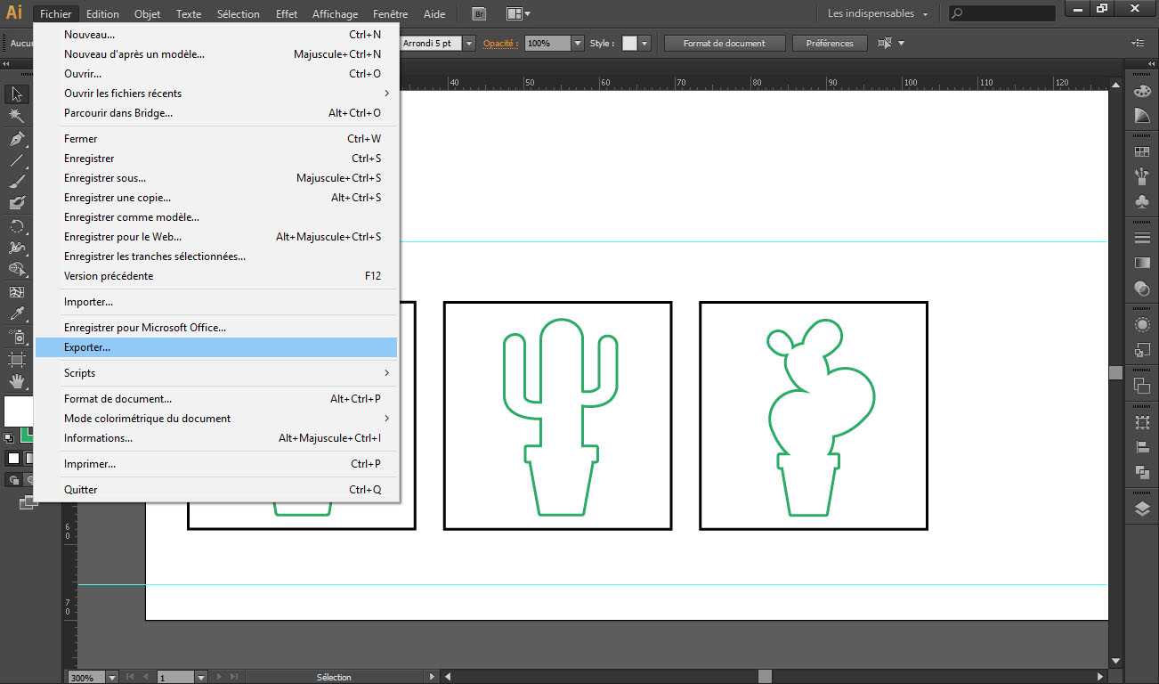Click the Format de document button
Viewport: 1159px width, 684px height.
(725, 44)
